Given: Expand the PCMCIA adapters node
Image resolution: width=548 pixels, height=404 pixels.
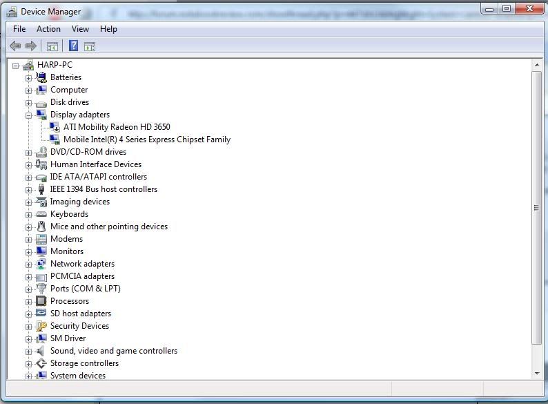Looking at the screenshot, I should pos(29,277).
